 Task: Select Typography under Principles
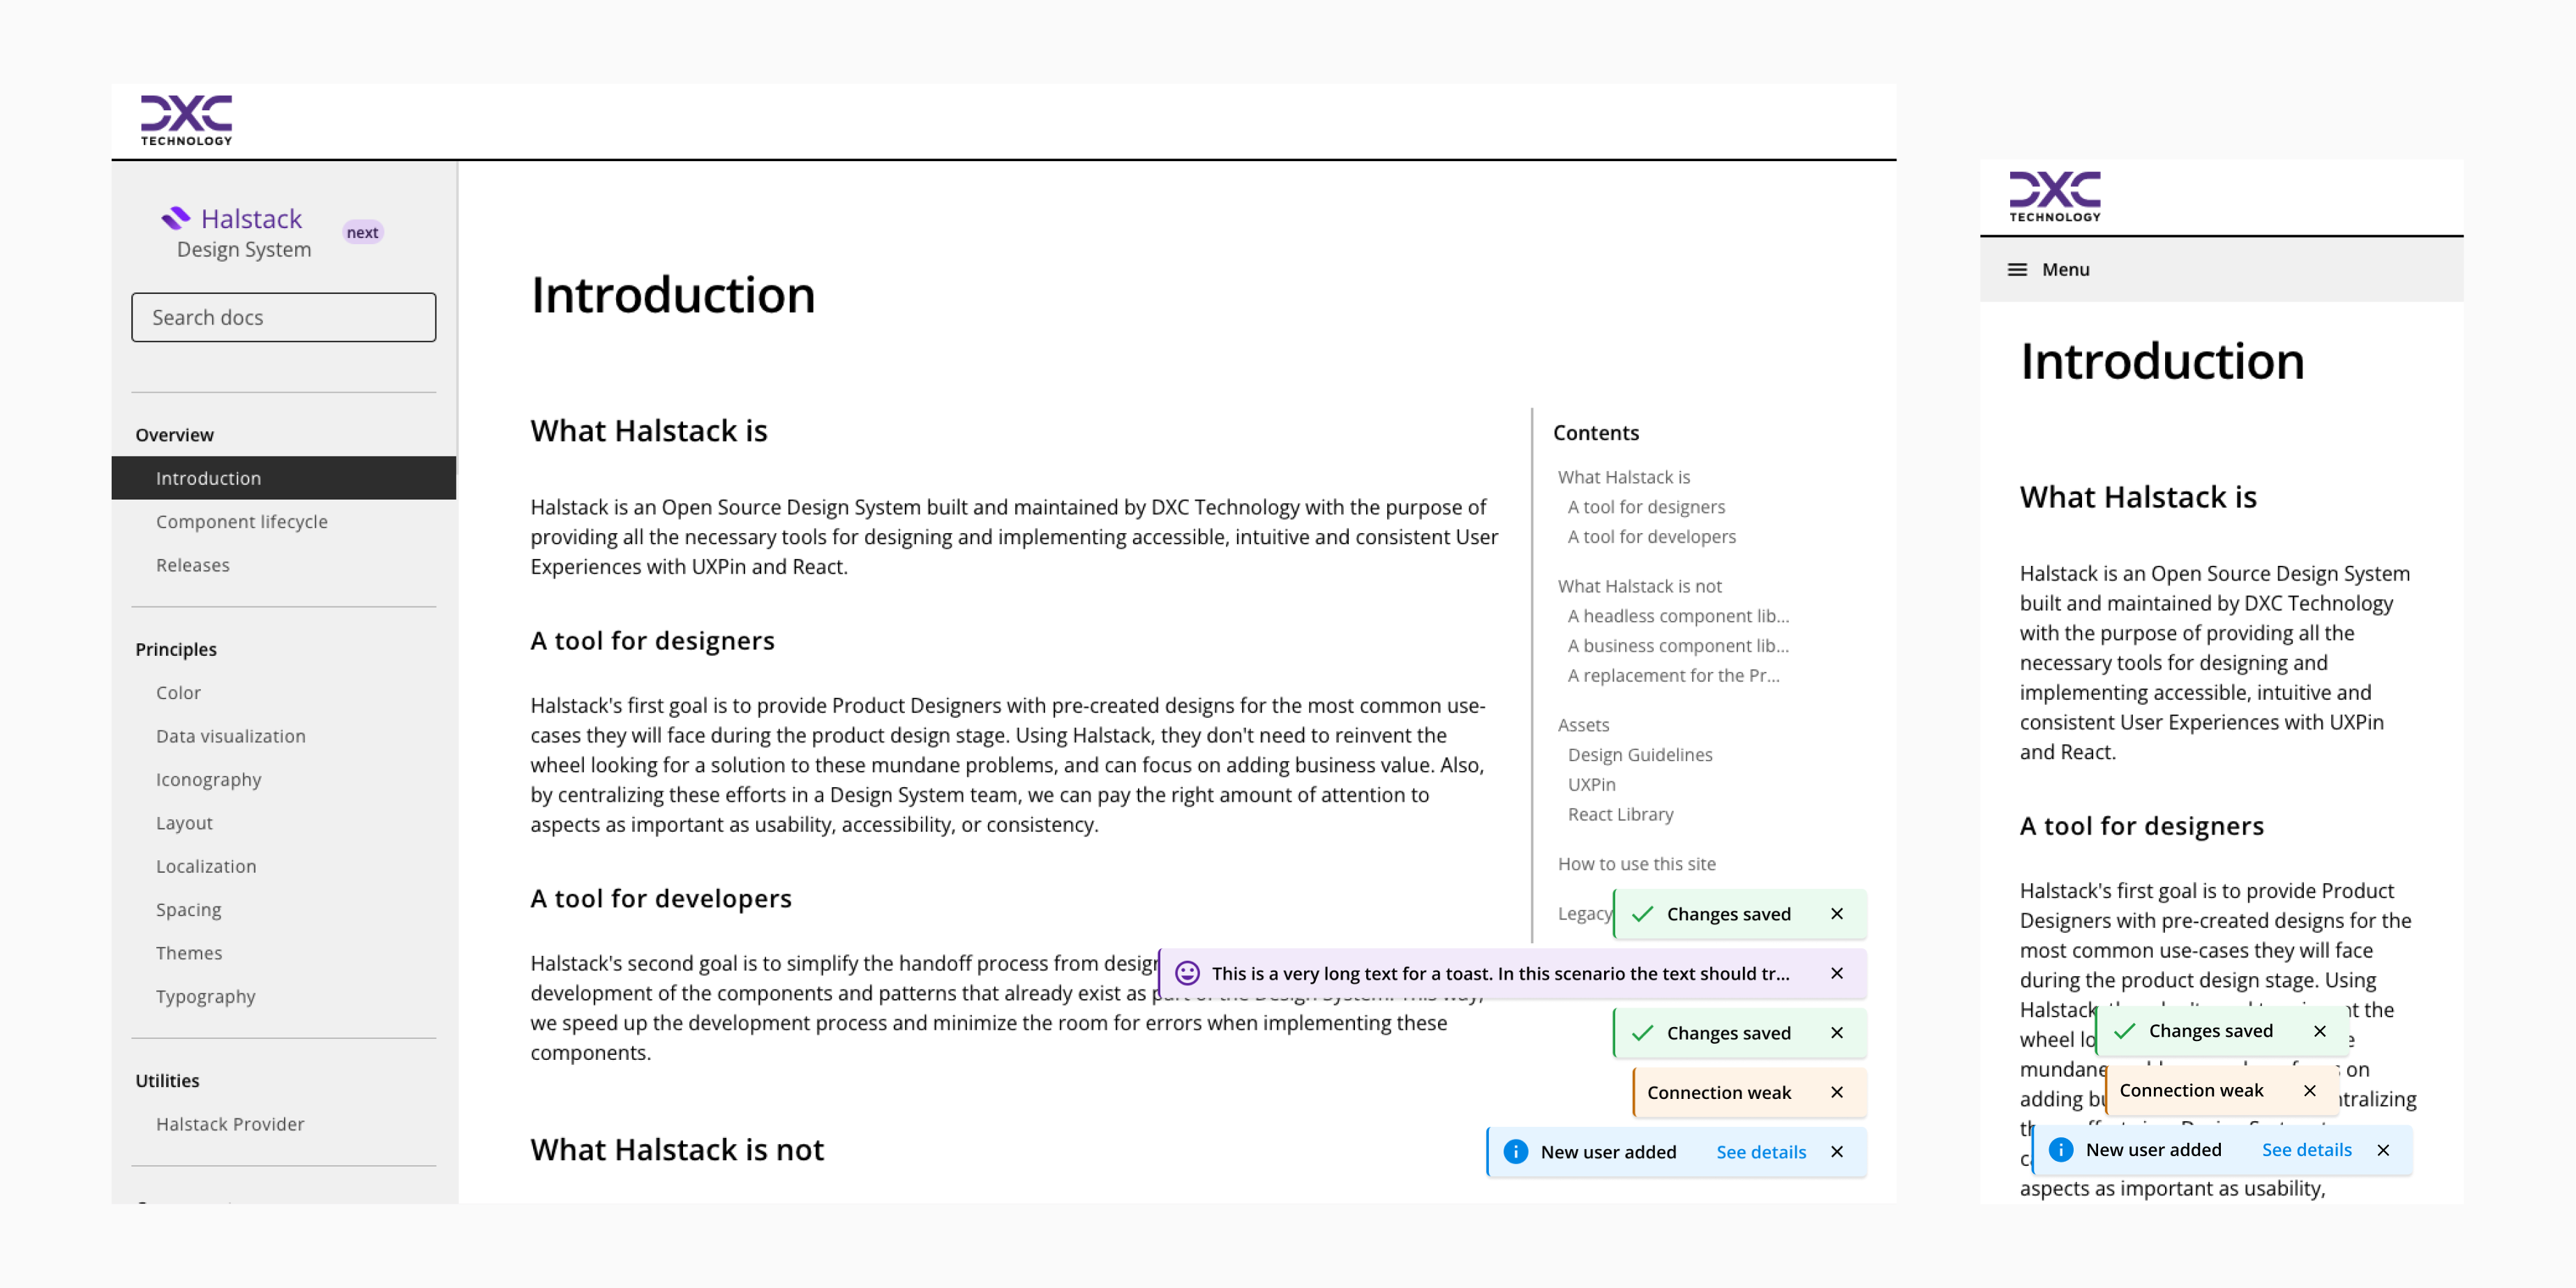(x=205, y=996)
